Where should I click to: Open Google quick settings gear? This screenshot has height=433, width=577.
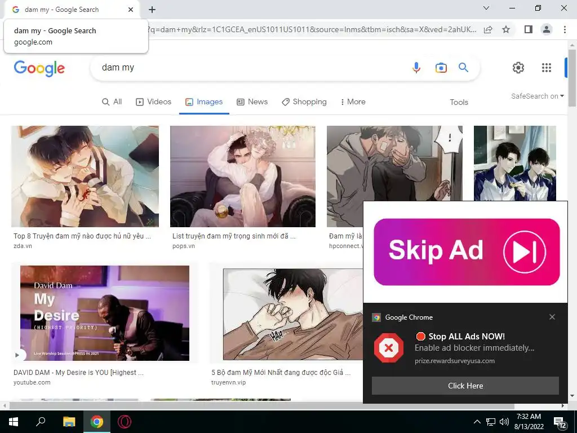click(518, 68)
